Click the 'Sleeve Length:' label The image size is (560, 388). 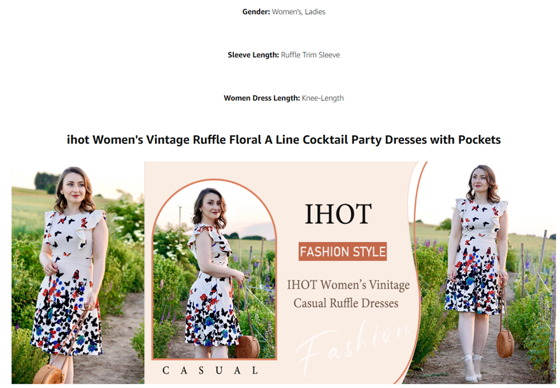(x=253, y=55)
